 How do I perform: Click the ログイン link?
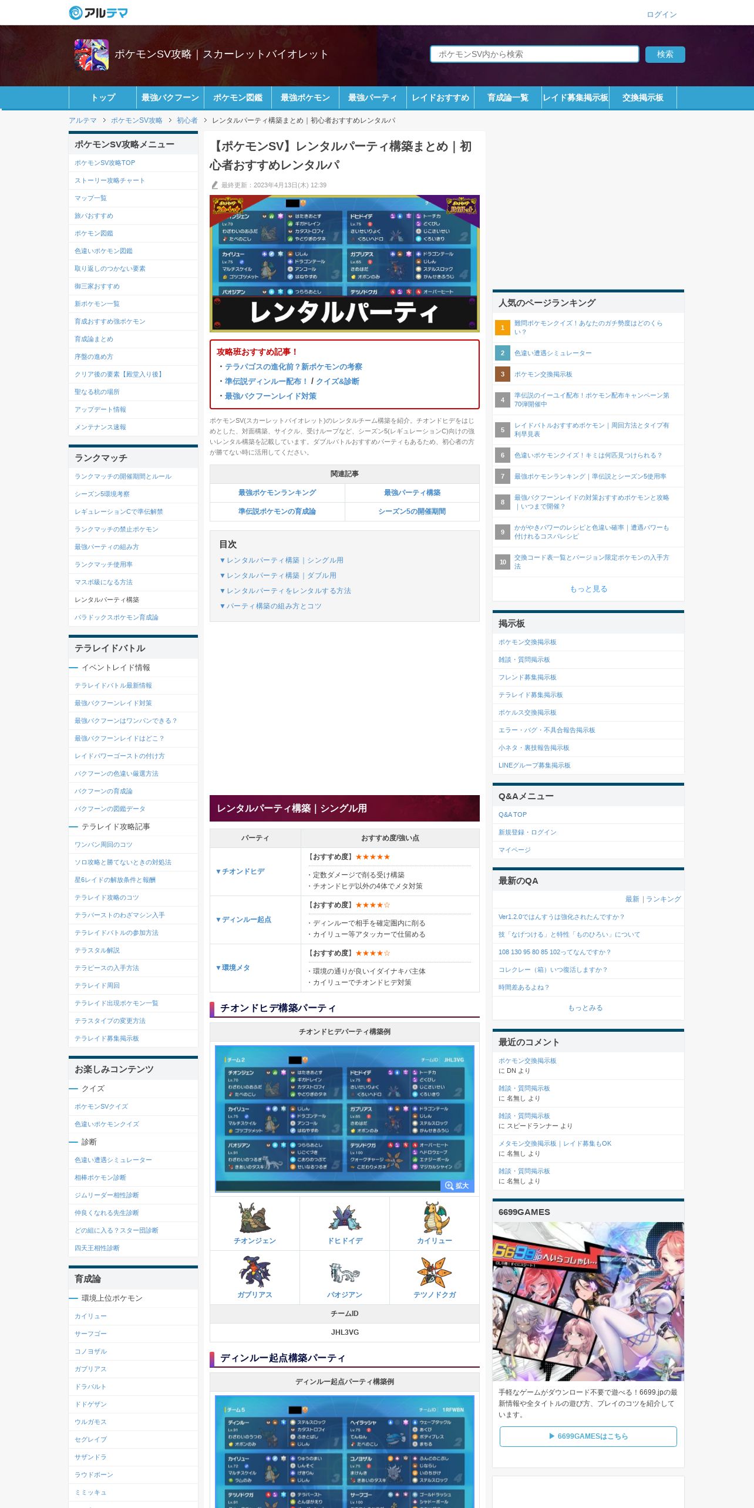click(662, 15)
